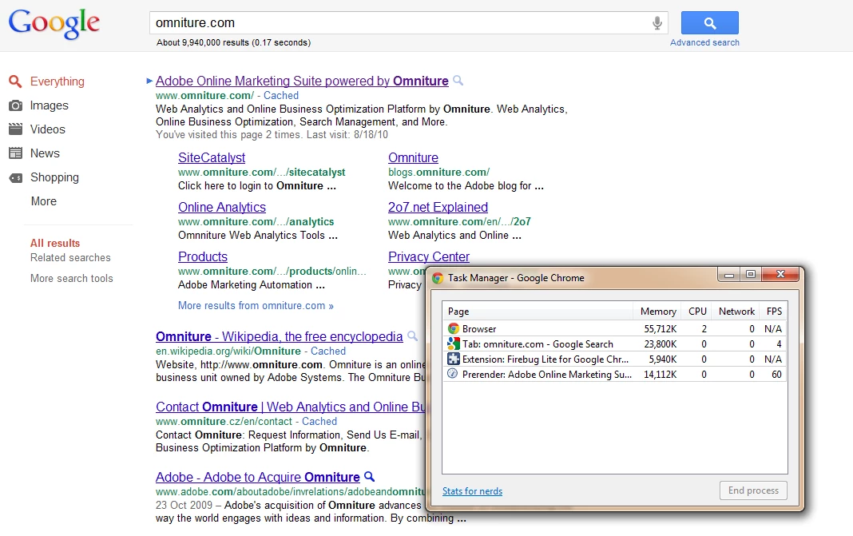
Task: Expand the More search categories
Action: coord(43,201)
